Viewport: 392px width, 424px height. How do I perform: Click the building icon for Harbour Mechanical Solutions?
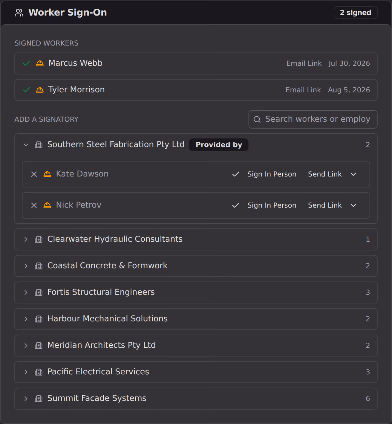point(39,319)
